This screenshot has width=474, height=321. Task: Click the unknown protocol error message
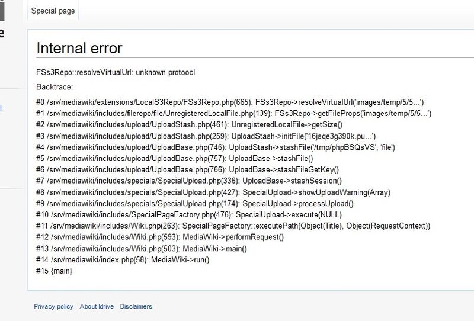coord(116,72)
